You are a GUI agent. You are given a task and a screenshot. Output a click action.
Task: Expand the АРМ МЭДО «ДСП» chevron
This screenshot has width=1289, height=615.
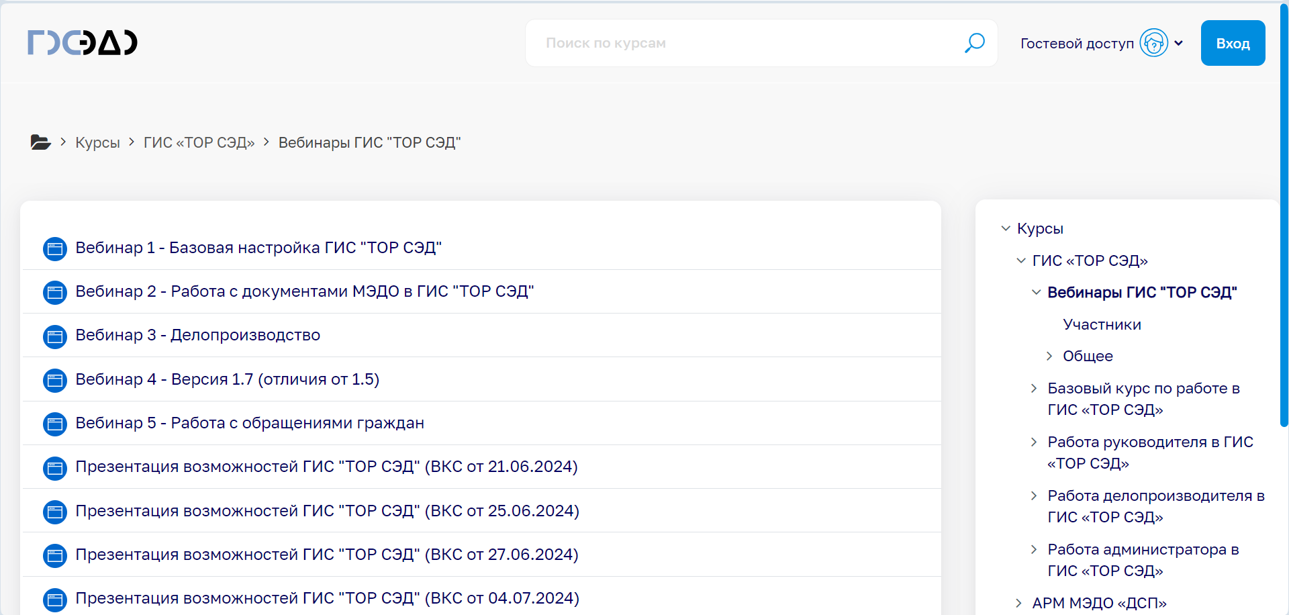(x=1018, y=603)
